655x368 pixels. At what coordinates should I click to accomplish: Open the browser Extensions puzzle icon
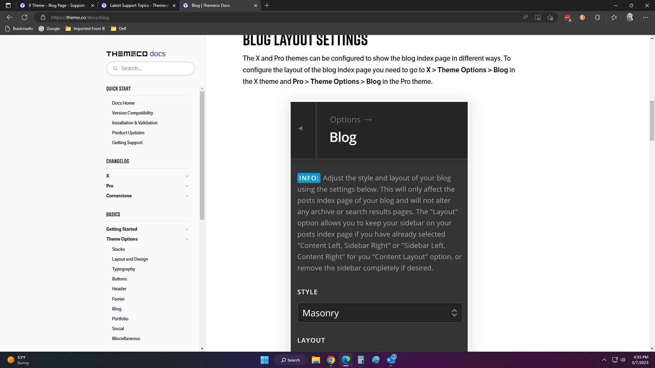[x=597, y=17]
